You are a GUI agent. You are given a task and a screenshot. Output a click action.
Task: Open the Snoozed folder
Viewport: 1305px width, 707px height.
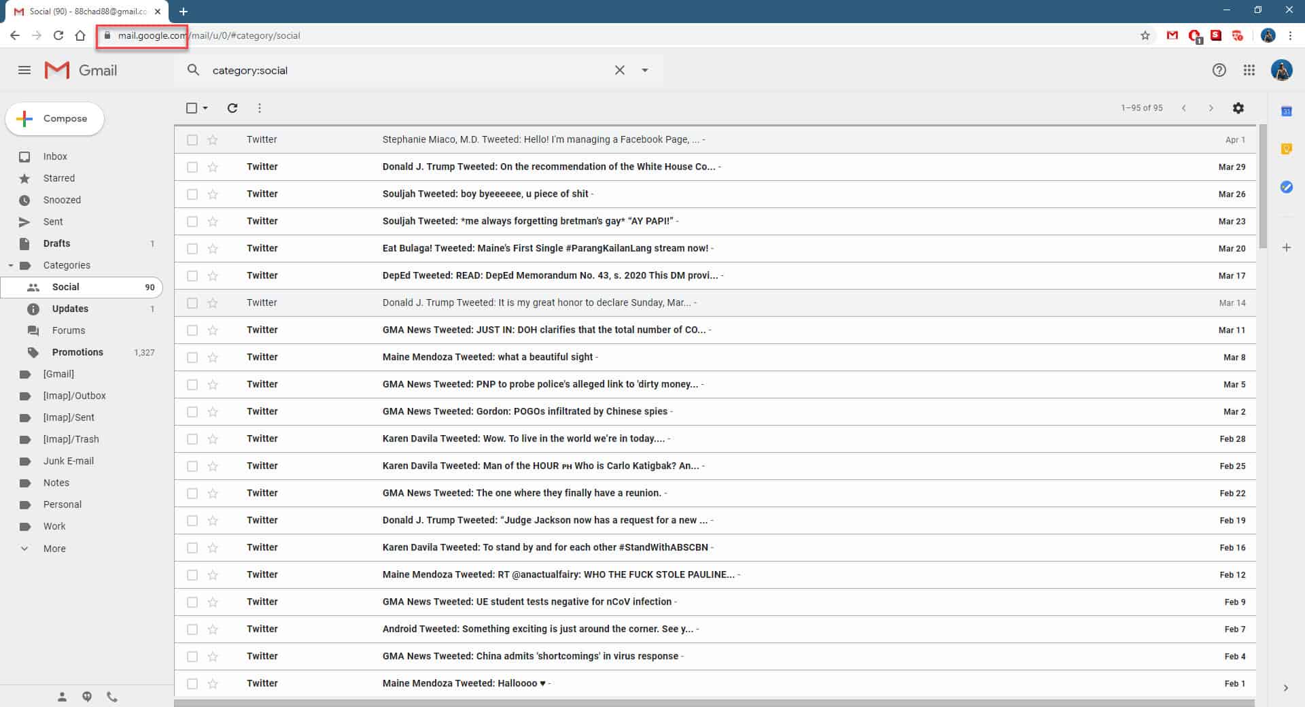point(62,200)
